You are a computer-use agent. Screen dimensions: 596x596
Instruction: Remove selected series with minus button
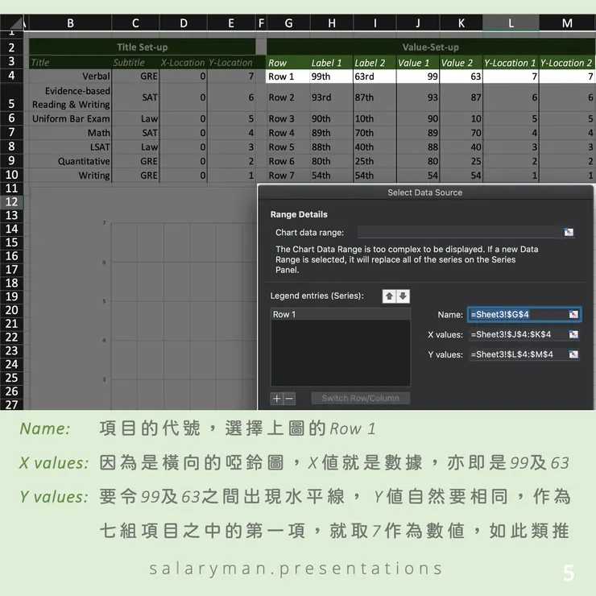[x=289, y=399]
